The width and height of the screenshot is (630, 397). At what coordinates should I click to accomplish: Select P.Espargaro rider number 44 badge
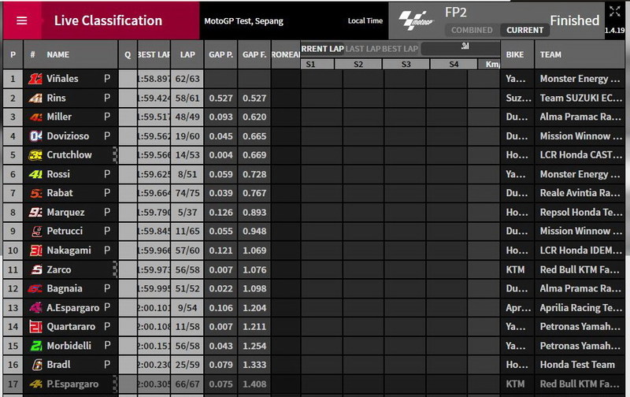click(x=35, y=384)
